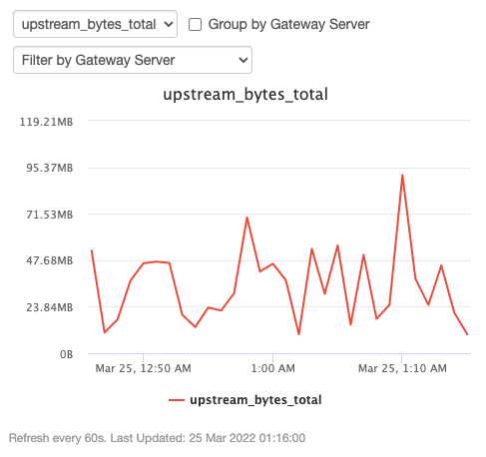Click the 23.84MB axis label
The width and height of the screenshot is (486, 457).
49,307
